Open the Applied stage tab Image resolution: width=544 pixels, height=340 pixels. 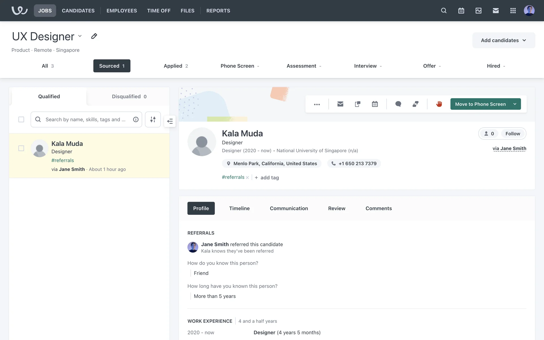tap(176, 66)
